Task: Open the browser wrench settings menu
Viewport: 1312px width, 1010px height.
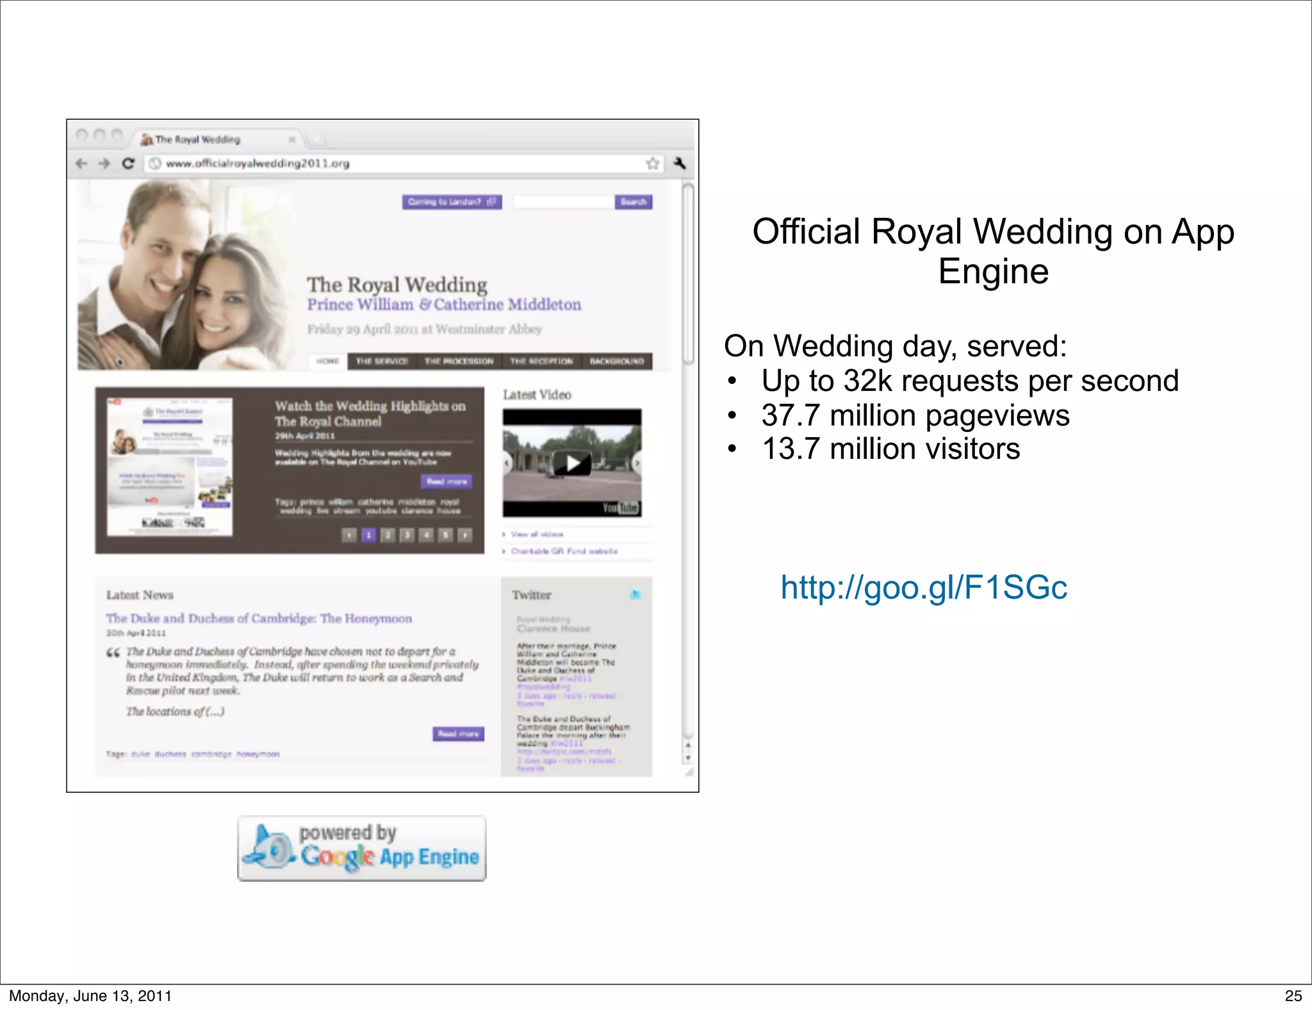Action: 680,163
